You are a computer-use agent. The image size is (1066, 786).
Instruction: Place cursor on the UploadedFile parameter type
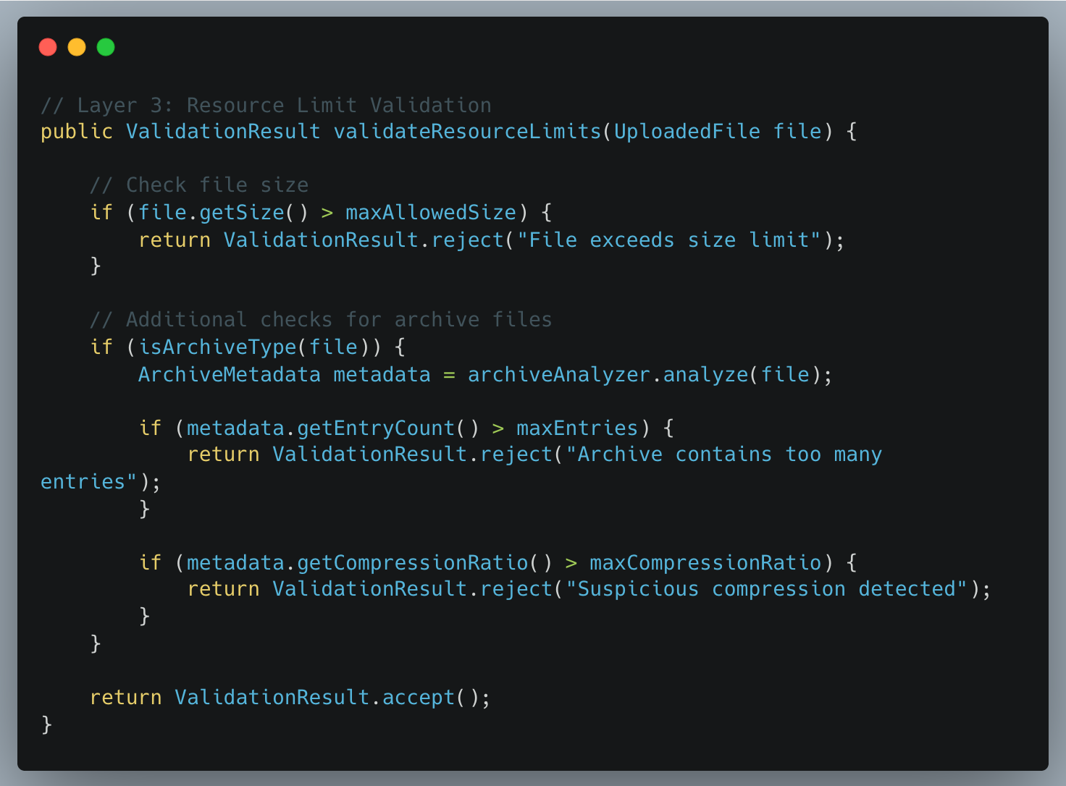coord(687,132)
